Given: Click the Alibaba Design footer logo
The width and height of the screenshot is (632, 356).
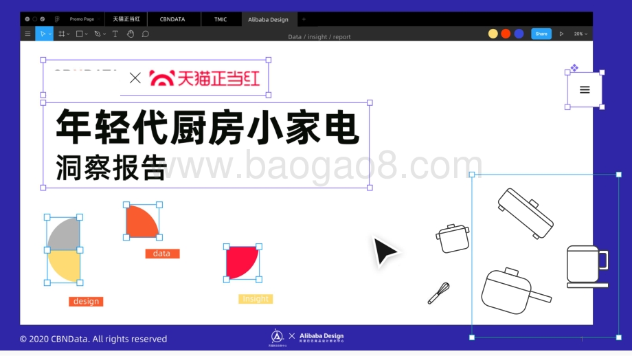Looking at the screenshot, I should tap(321, 337).
